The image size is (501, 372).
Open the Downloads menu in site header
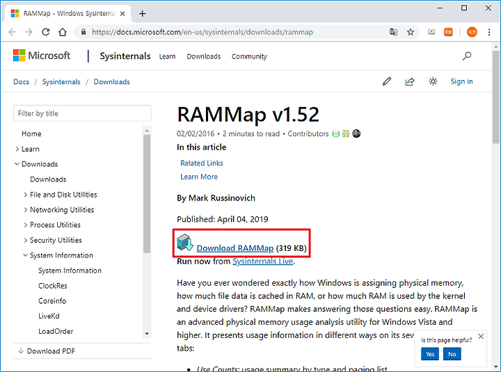(x=203, y=56)
